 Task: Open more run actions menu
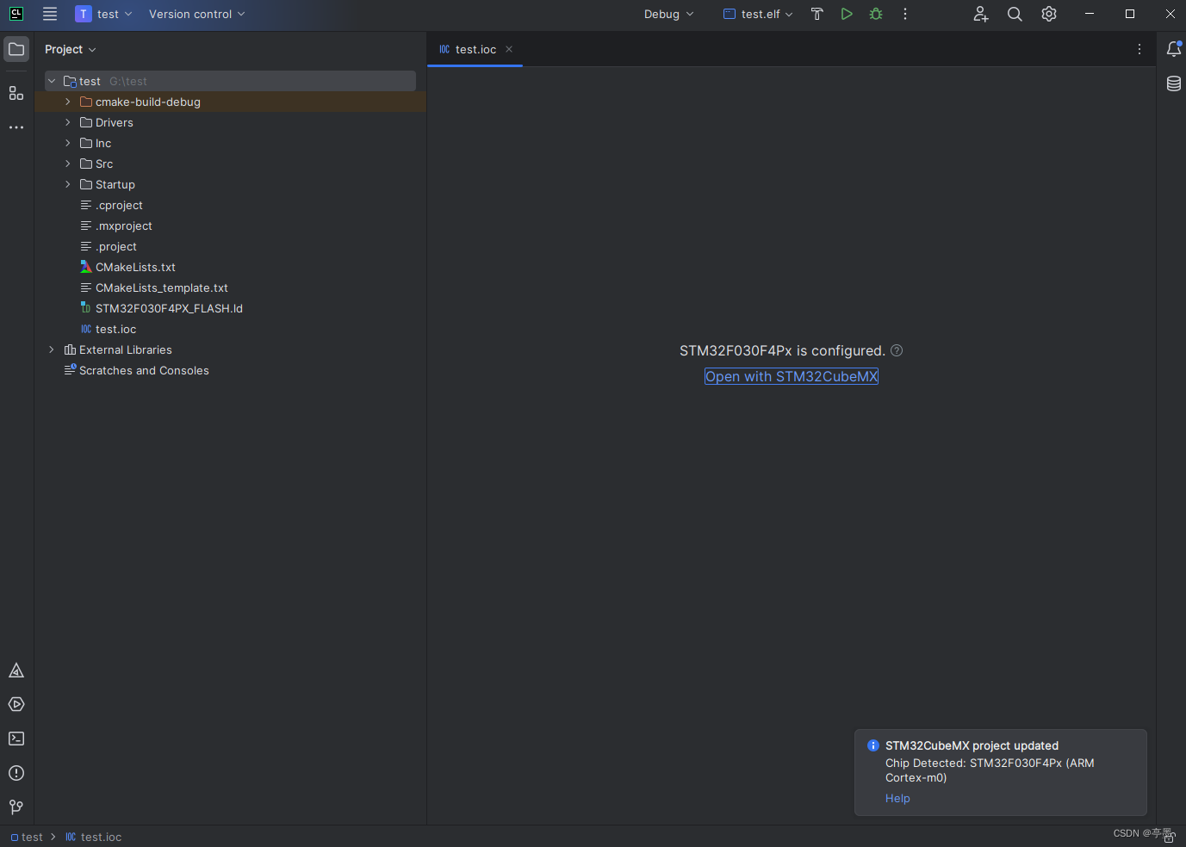click(x=905, y=14)
